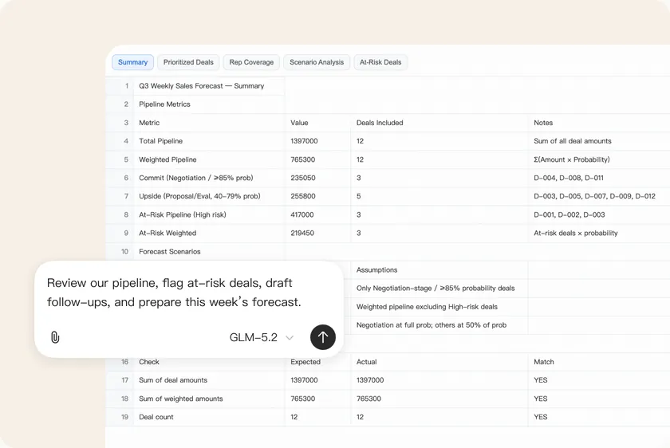
Task: Select the Total Pipeline value 1397000 in row 4
Action: coord(317,141)
